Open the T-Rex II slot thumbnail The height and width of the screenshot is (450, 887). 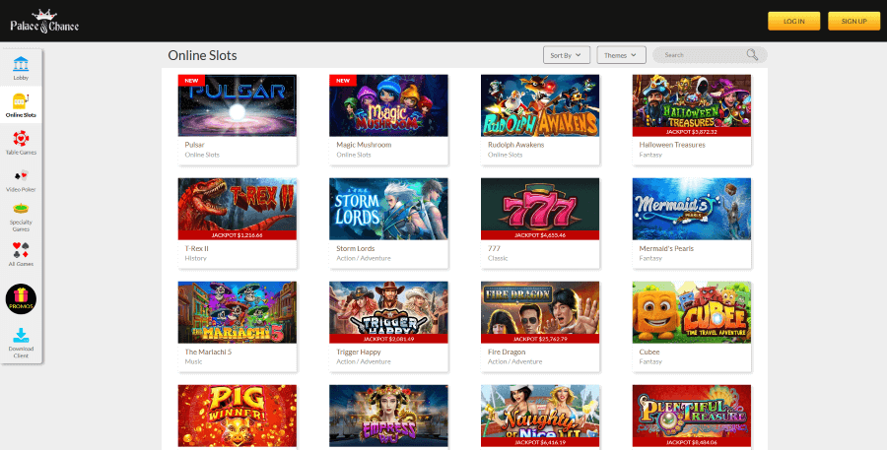coord(237,209)
